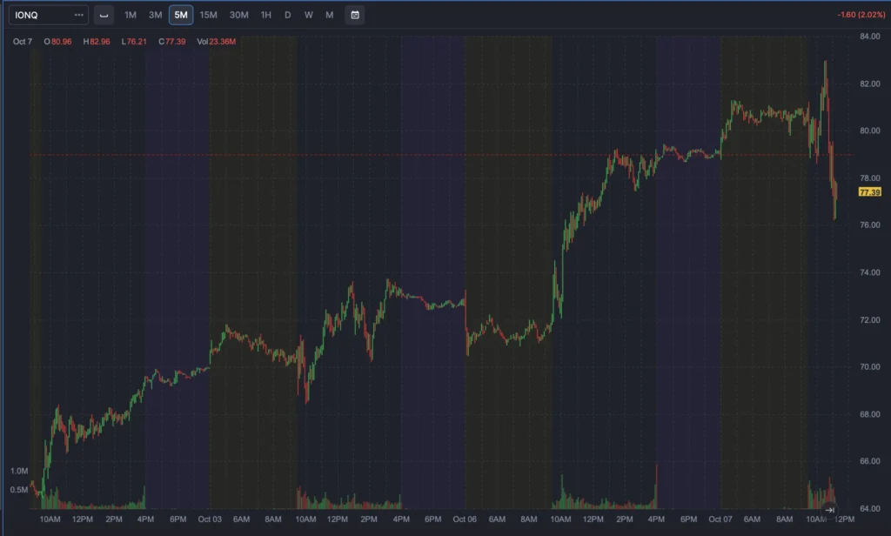Switch to daily D interval

click(x=288, y=15)
